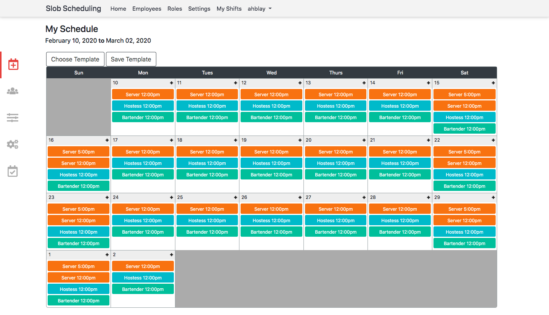
Task: Open Employees in navbar
Action: click(147, 8)
